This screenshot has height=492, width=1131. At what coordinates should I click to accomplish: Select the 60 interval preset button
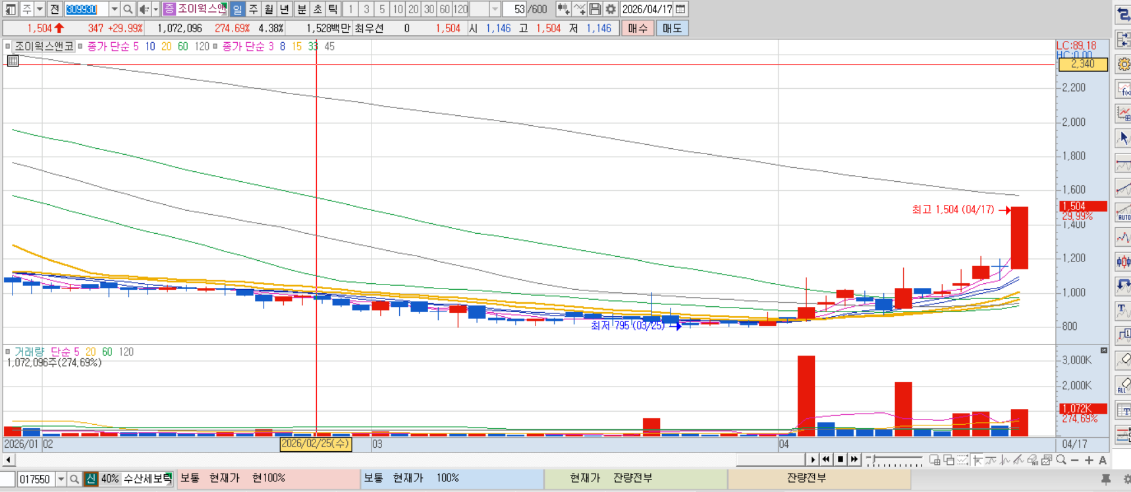coord(445,9)
